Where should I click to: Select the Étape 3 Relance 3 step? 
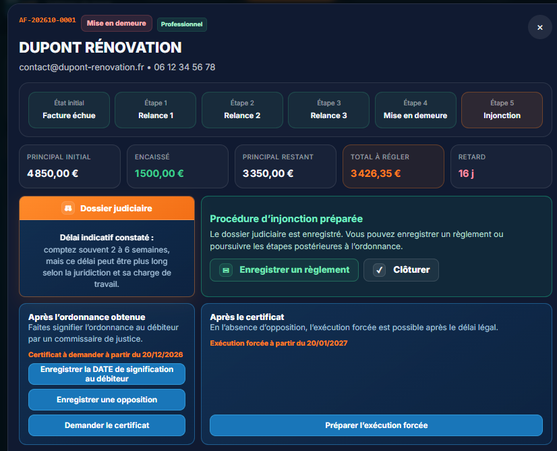click(328, 110)
